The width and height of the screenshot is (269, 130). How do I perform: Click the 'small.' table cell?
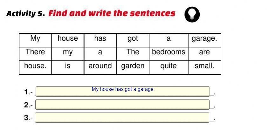204,66
